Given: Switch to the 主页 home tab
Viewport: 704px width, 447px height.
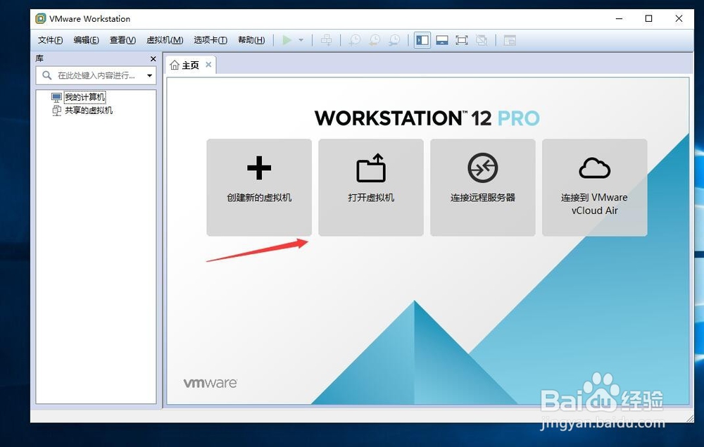Looking at the screenshot, I should (190, 65).
